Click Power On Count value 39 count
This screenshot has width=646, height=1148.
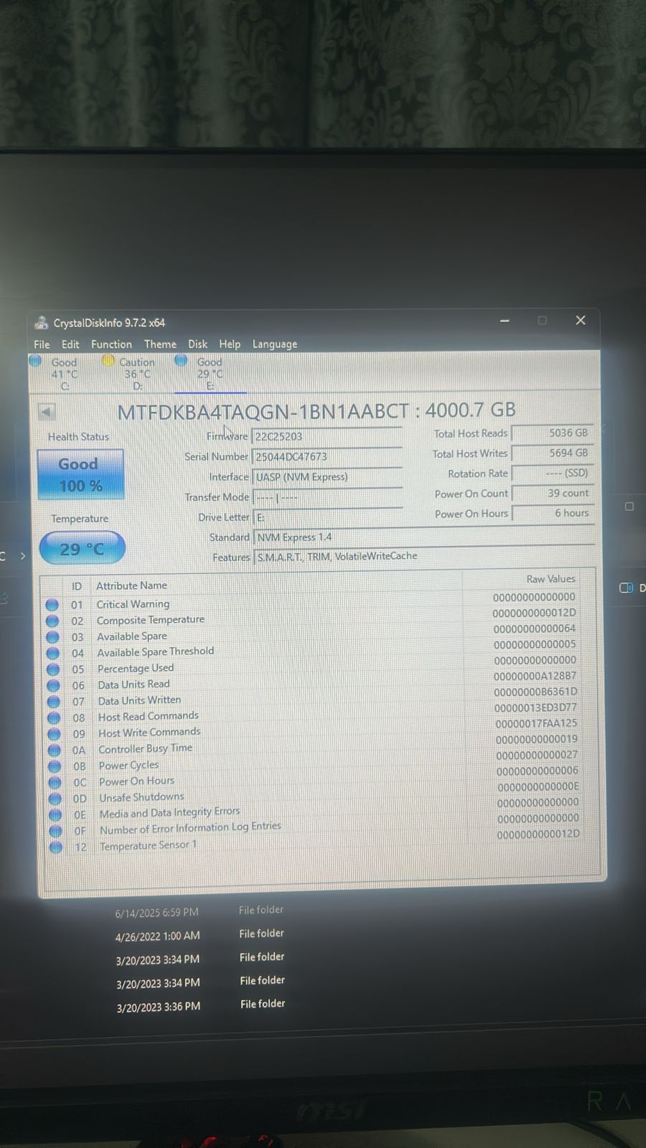[552, 493]
